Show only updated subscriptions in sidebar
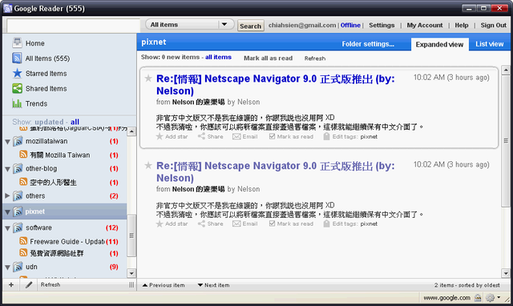Viewport: 513px width, 306px height. (49, 122)
